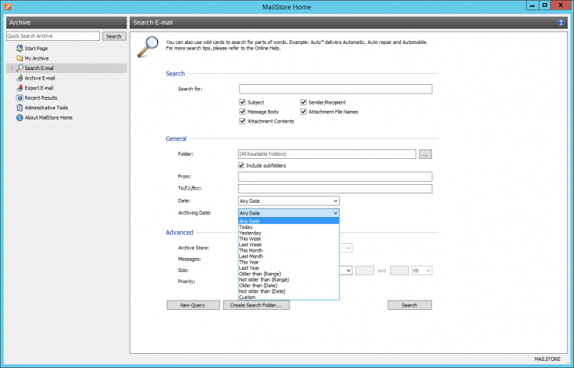Select This Month option
The height and width of the screenshot is (368, 574).
[x=289, y=251]
